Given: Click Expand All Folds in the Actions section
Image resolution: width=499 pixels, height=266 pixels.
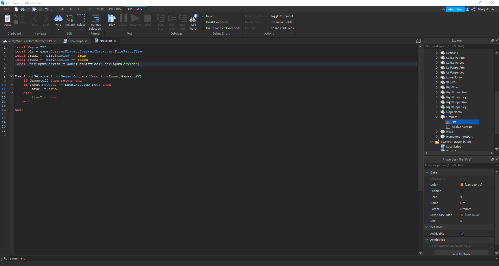Looking at the screenshot, I should click(x=281, y=22).
